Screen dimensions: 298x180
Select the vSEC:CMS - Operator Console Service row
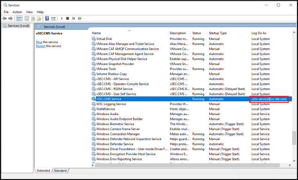(x=191, y=84)
